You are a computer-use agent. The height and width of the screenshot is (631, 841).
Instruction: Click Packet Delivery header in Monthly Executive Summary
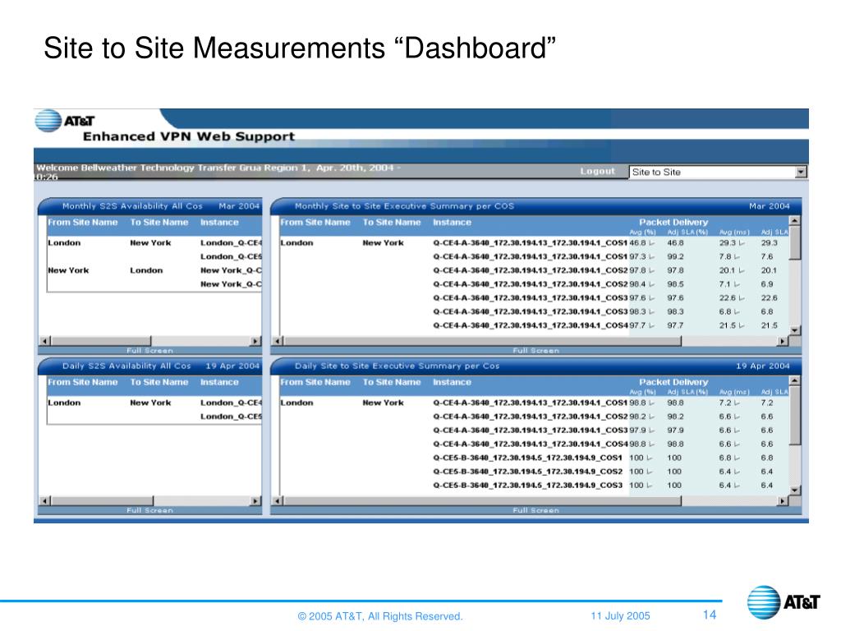pos(673,222)
